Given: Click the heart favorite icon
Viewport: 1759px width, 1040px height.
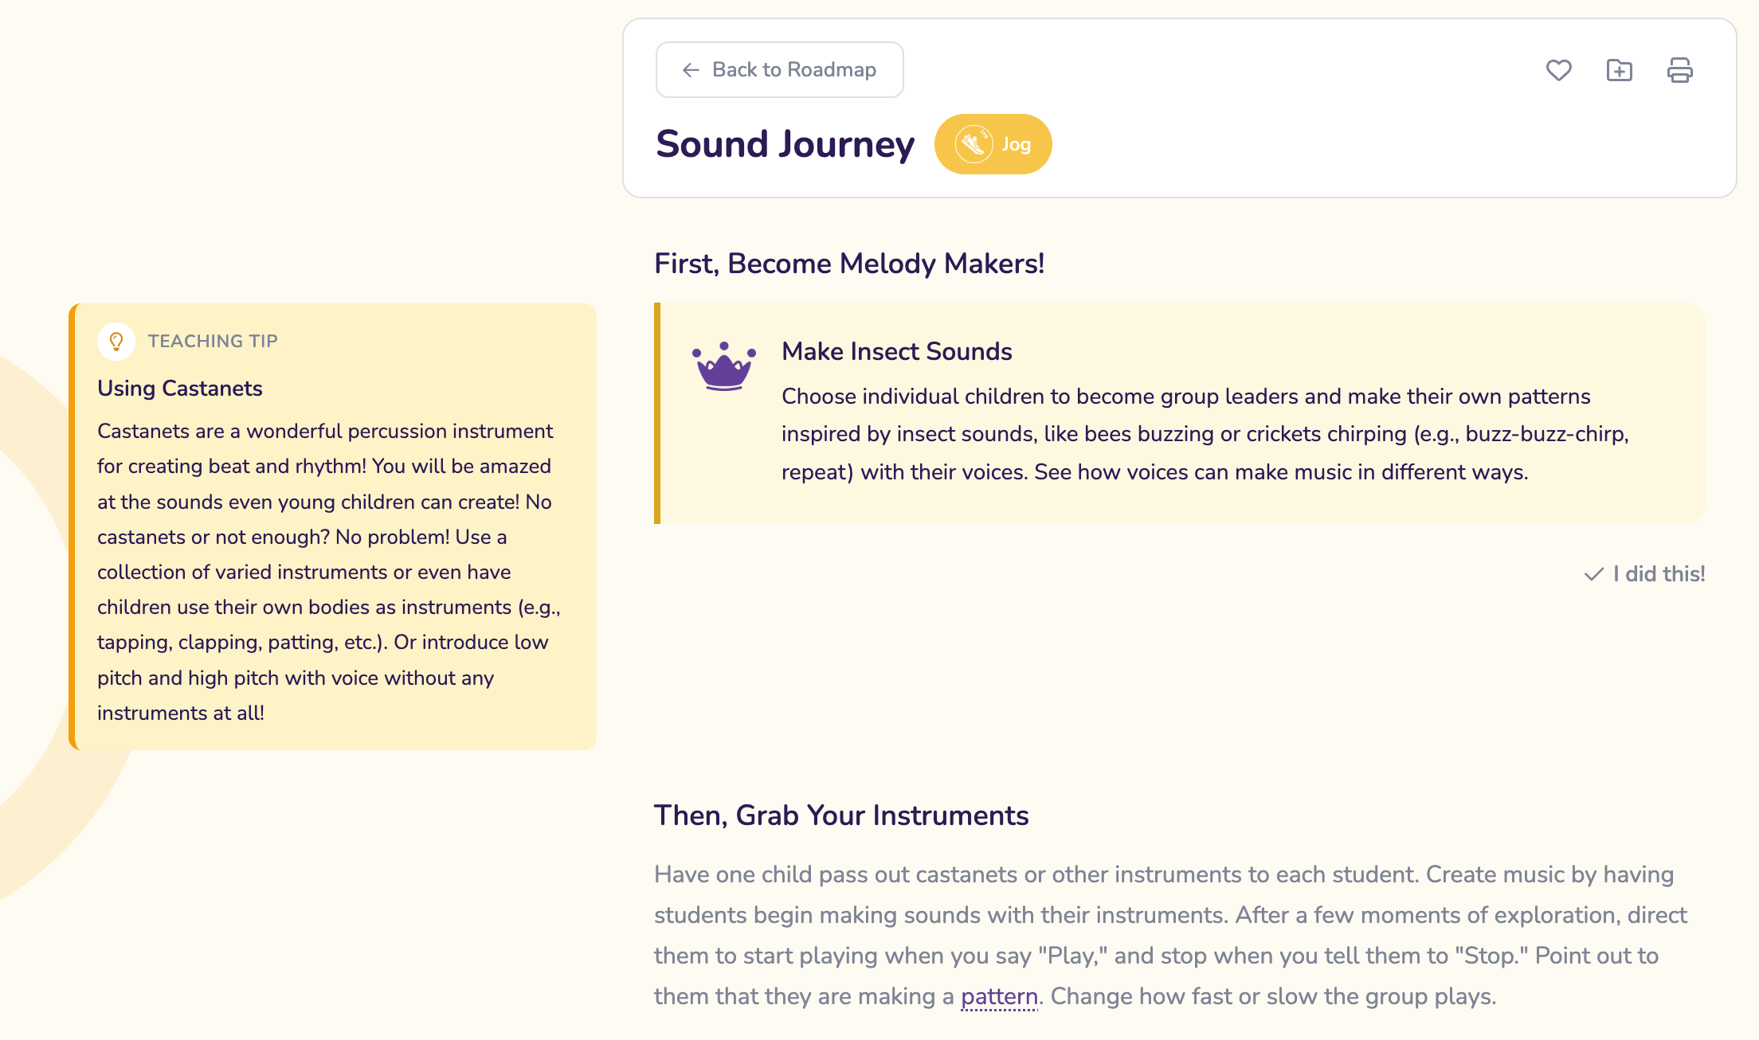Looking at the screenshot, I should (x=1558, y=70).
